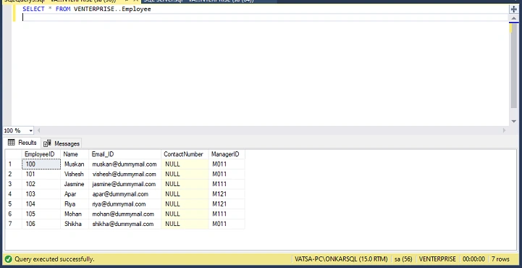
Task: Click muskan@dummymail.com email cell
Action: [x=125, y=164]
